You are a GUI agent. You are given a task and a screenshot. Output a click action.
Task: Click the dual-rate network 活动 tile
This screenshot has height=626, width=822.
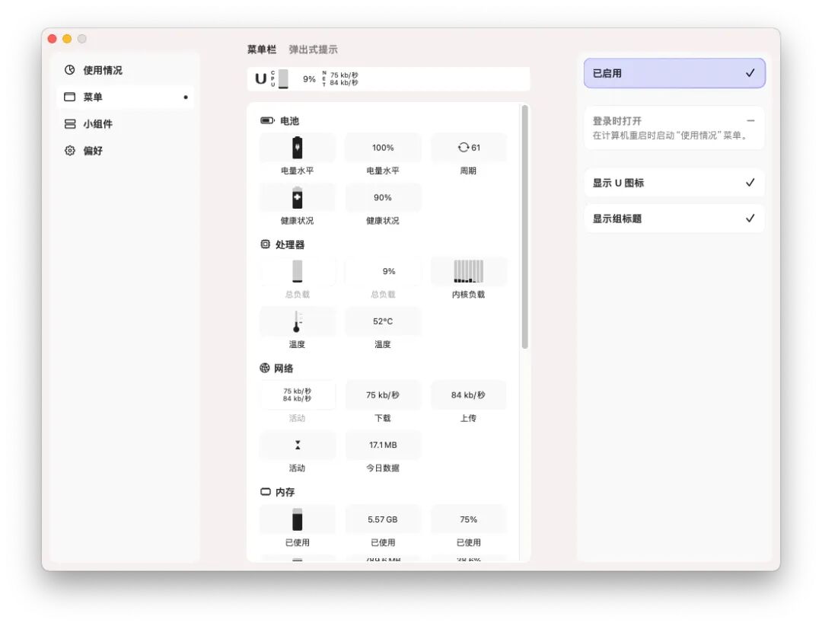[x=298, y=395]
